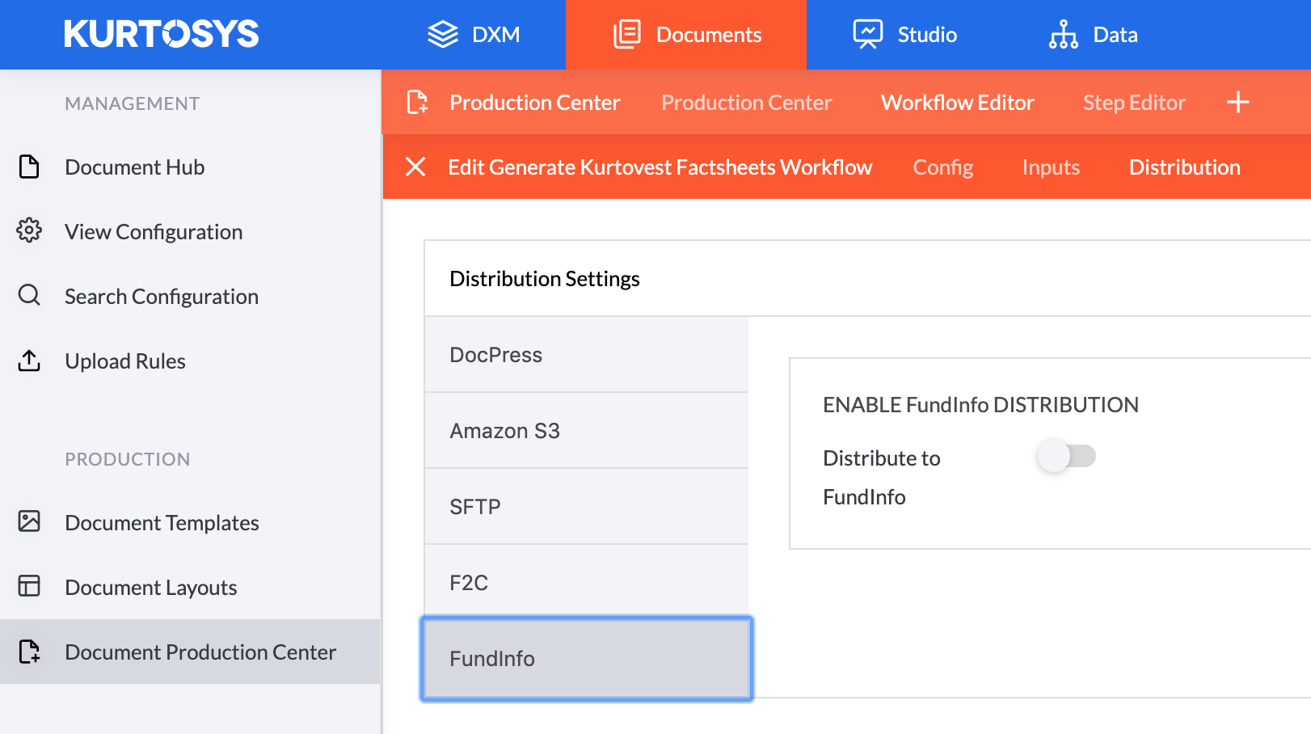Toggle Distribute to FundInfo switch
This screenshot has height=734, width=1311.
pos(1066,456)
